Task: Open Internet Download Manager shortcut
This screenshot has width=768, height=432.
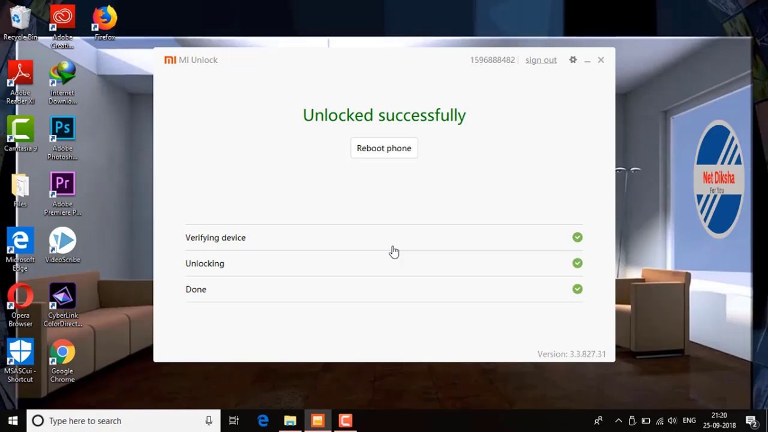Action: pyautogui.click(x=62, y=83)
